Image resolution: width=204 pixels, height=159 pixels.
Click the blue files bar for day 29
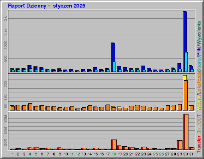click(x=179, y=66)
